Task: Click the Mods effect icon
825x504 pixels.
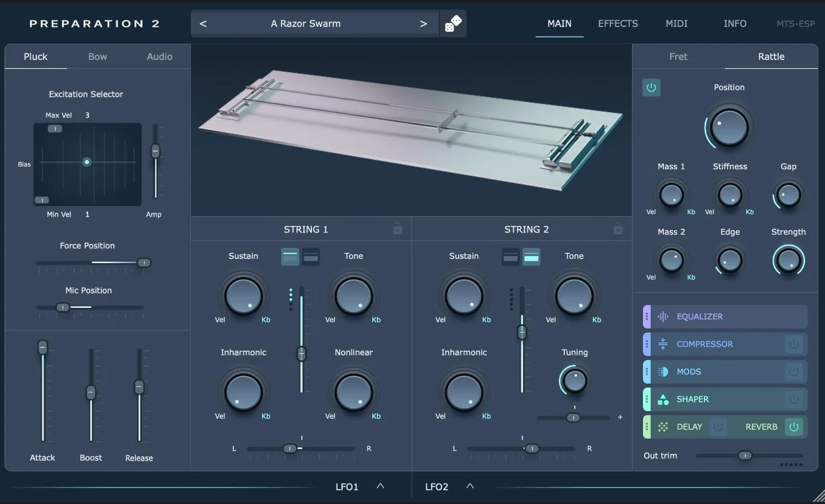Action: [663, 372]
